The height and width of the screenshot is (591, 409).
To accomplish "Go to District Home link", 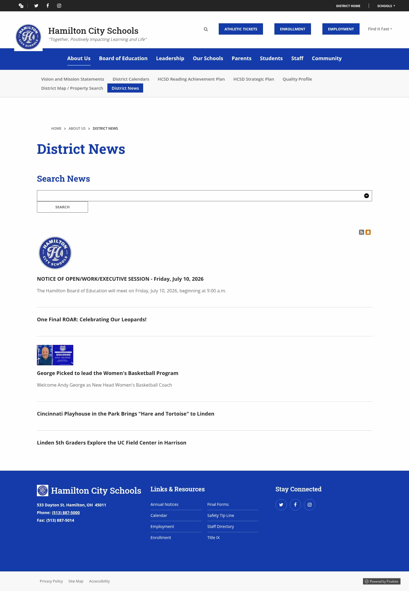I will pos(348,6).
